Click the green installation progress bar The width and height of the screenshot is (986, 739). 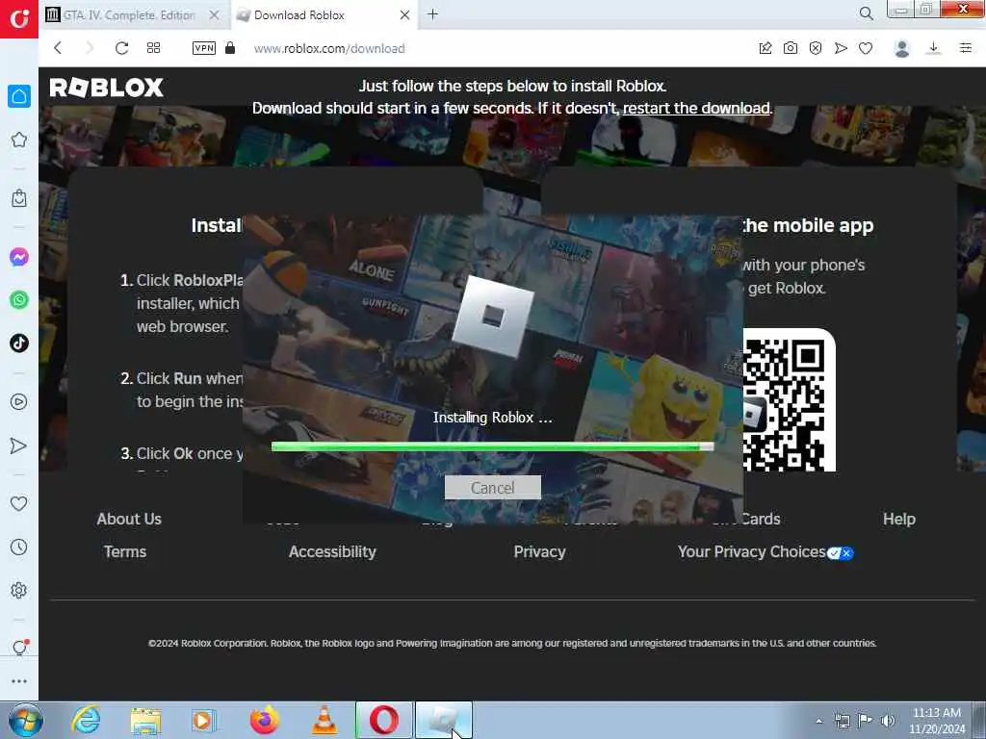pyautogui.click(x=492, y=446)
